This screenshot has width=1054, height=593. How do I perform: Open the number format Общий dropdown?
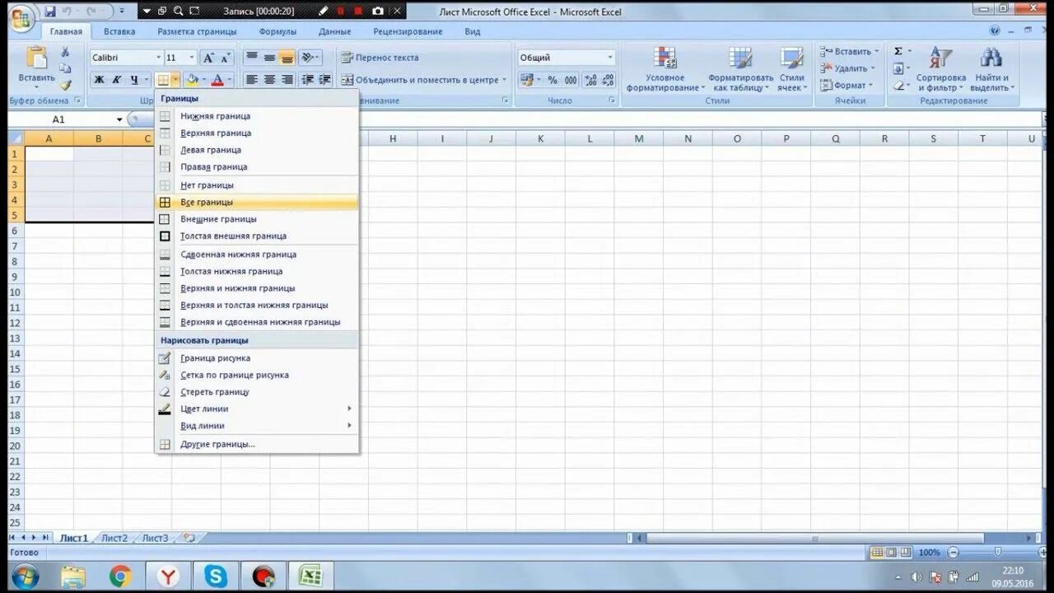(x=610, y=58)
